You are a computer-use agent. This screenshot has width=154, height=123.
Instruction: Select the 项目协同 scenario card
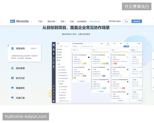tap(24, 53)
